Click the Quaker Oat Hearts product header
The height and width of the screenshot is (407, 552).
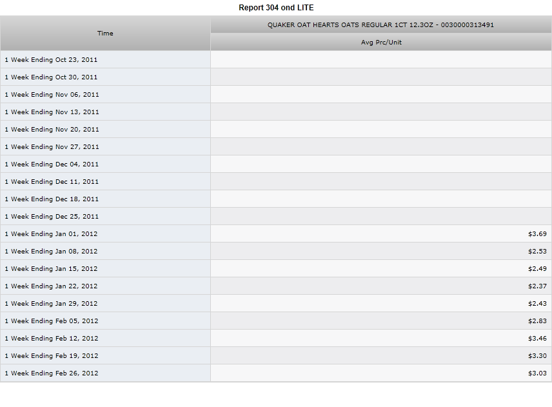click(381, 25)
